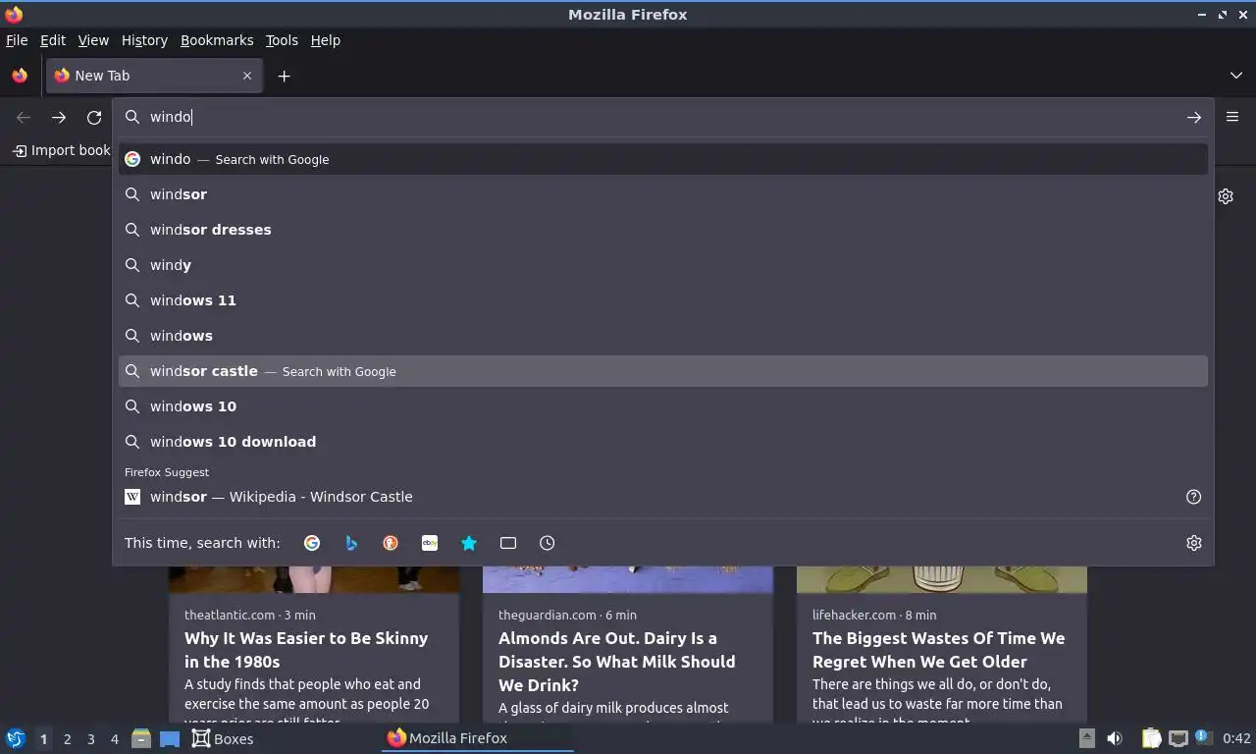Open the Help menu

coord(326,40)
